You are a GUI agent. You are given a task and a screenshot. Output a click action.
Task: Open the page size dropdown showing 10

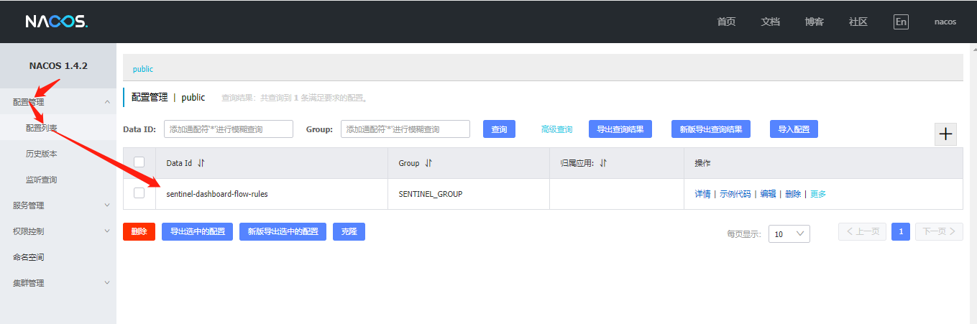pos(789,233)
